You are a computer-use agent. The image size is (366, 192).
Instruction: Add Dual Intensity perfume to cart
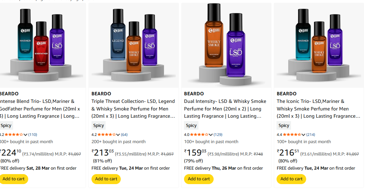click(199, 179)
